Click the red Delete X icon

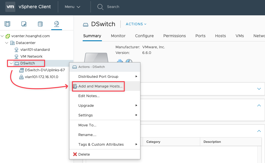click(x=75, y=154)
